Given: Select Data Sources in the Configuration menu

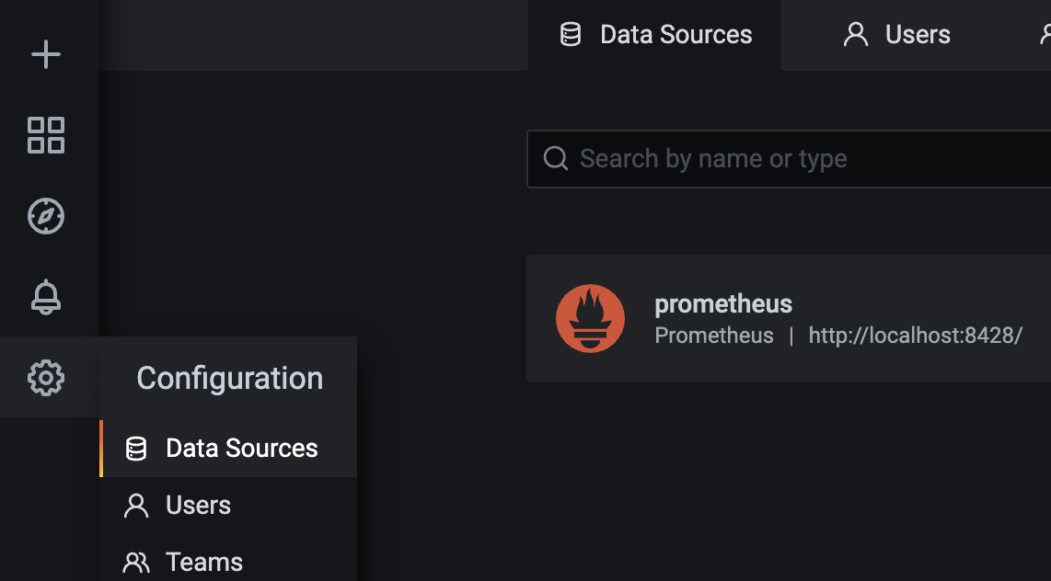Looking at the screenshot, I should [228, 449].
